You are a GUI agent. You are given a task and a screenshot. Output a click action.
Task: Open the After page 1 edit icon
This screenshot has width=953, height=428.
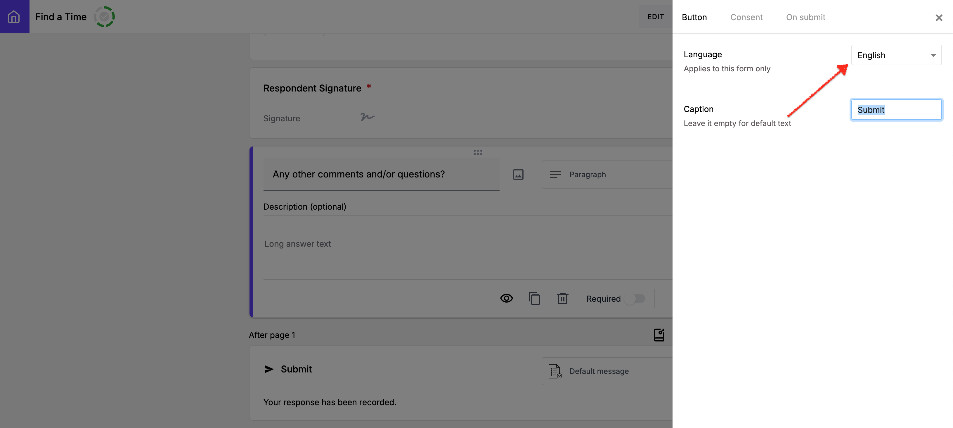tap(659, 335)
